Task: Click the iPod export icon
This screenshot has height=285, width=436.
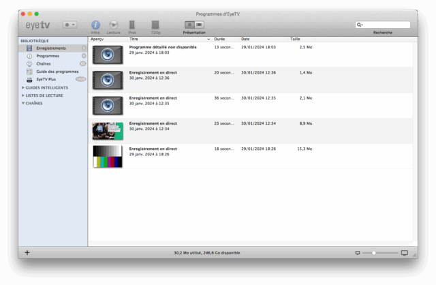Action: (132, 25)
